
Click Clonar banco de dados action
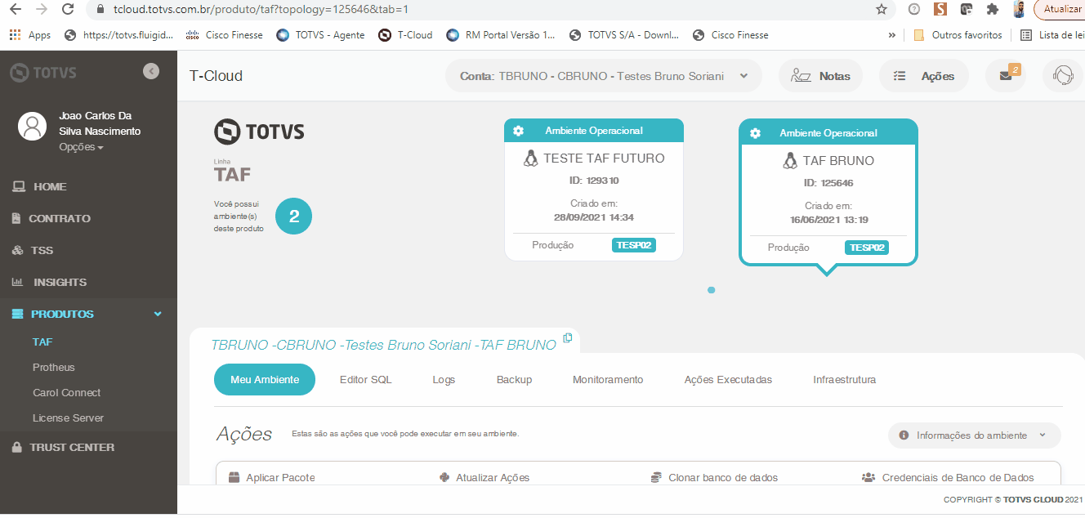pos(715,478)
